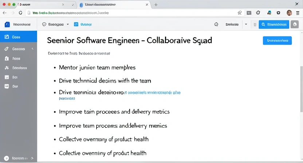Open a new browser tab with plus
Screen dimensions: 303x163
[x=156, y=5]
